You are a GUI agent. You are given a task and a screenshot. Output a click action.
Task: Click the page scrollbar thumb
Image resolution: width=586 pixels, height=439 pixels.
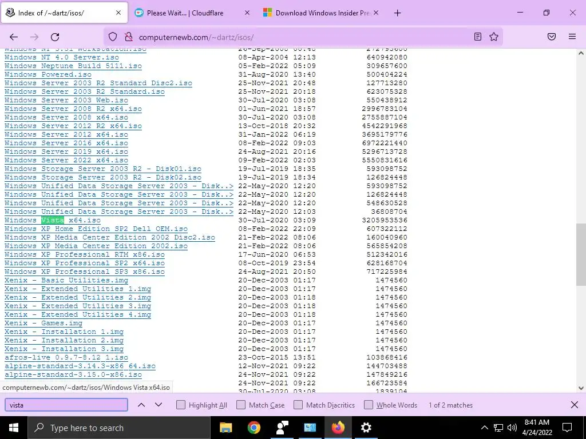(x=581, y=254)
